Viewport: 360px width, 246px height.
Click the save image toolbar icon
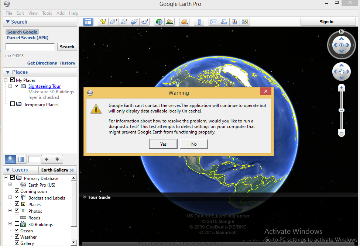point(234,22)
